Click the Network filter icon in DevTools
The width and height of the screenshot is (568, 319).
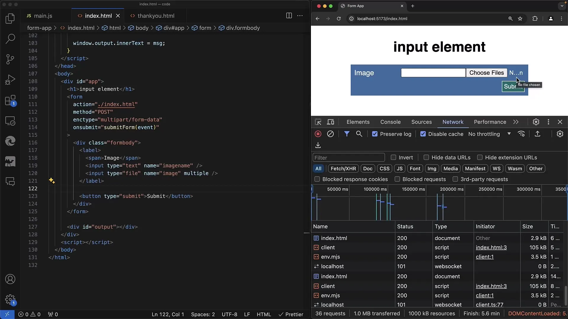click(346, 134)
